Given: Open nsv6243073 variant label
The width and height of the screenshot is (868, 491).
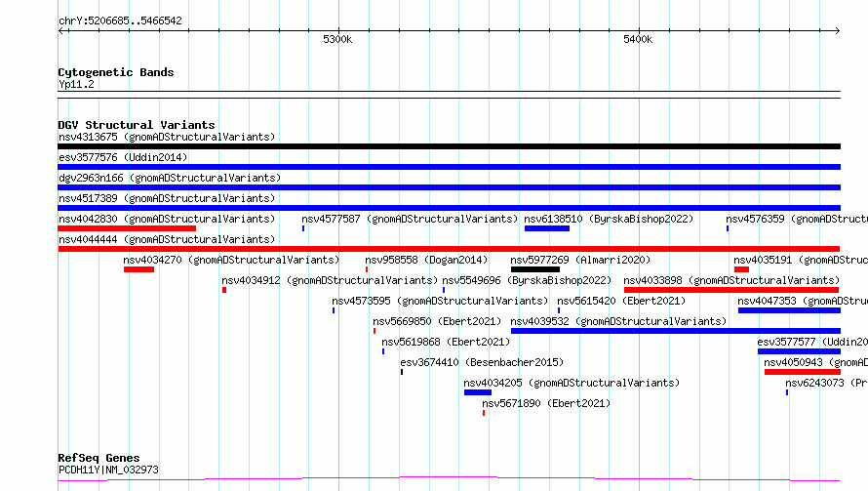Looking at the screenshot, I should pos(826,383).
